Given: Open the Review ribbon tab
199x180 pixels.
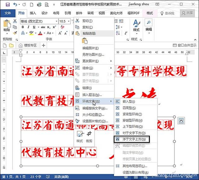Looking at the screenshot, I should coord(90,13).
